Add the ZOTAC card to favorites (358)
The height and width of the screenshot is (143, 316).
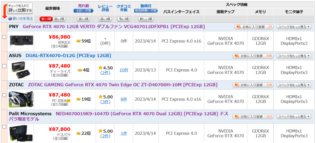click(253, 85)
